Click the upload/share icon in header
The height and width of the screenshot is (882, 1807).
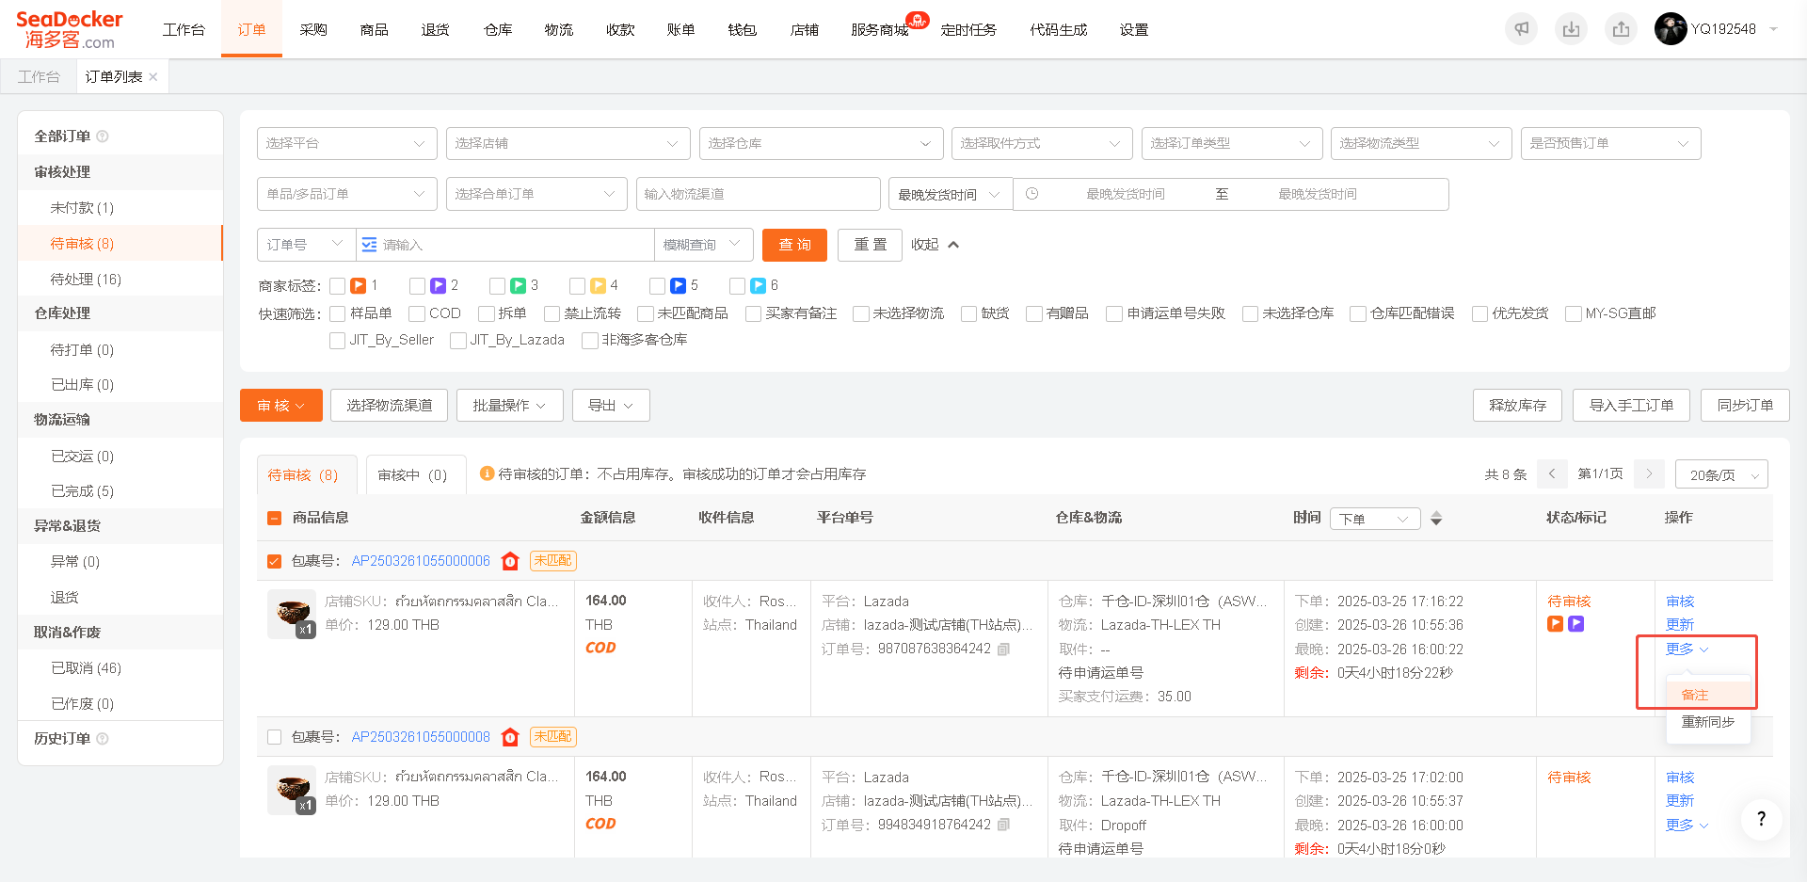pos(1621,29)
